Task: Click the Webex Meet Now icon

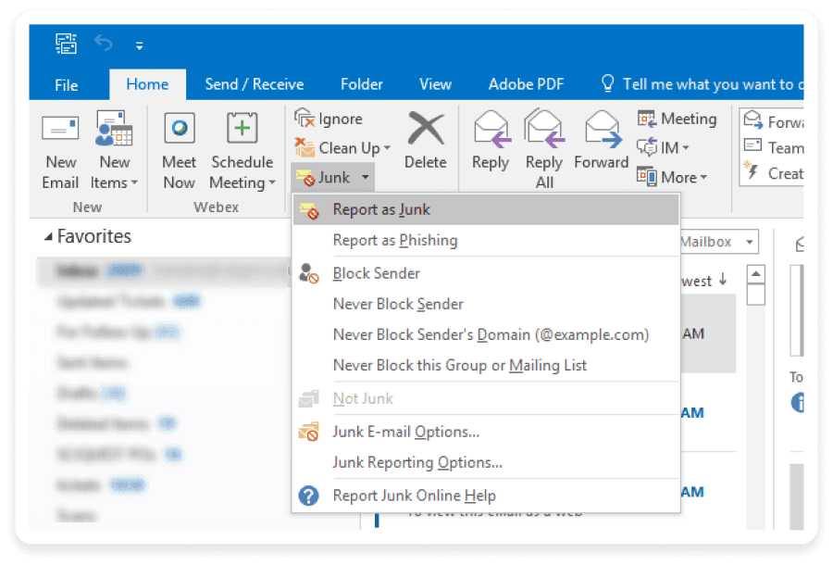Action: tap(179, 128)
